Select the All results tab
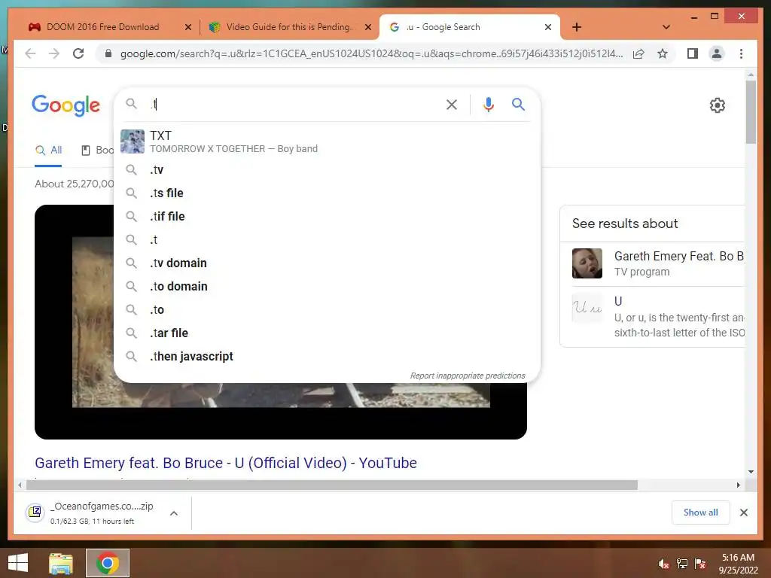 click(x=48, y=151)
